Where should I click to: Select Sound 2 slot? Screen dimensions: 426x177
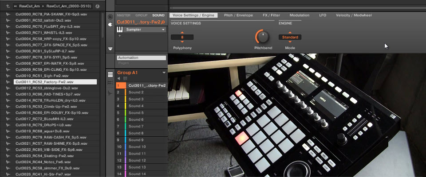(142, 92)
